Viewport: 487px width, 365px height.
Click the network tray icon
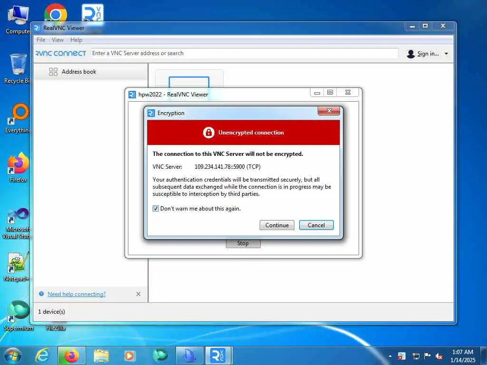pyautogui.click(x=416, y=356)
